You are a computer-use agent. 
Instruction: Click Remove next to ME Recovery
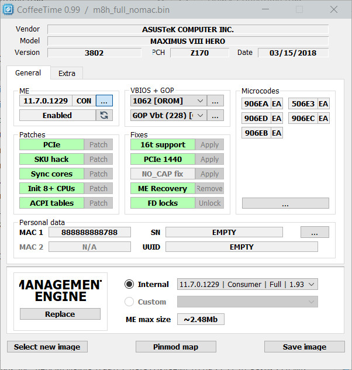point(209,189)
